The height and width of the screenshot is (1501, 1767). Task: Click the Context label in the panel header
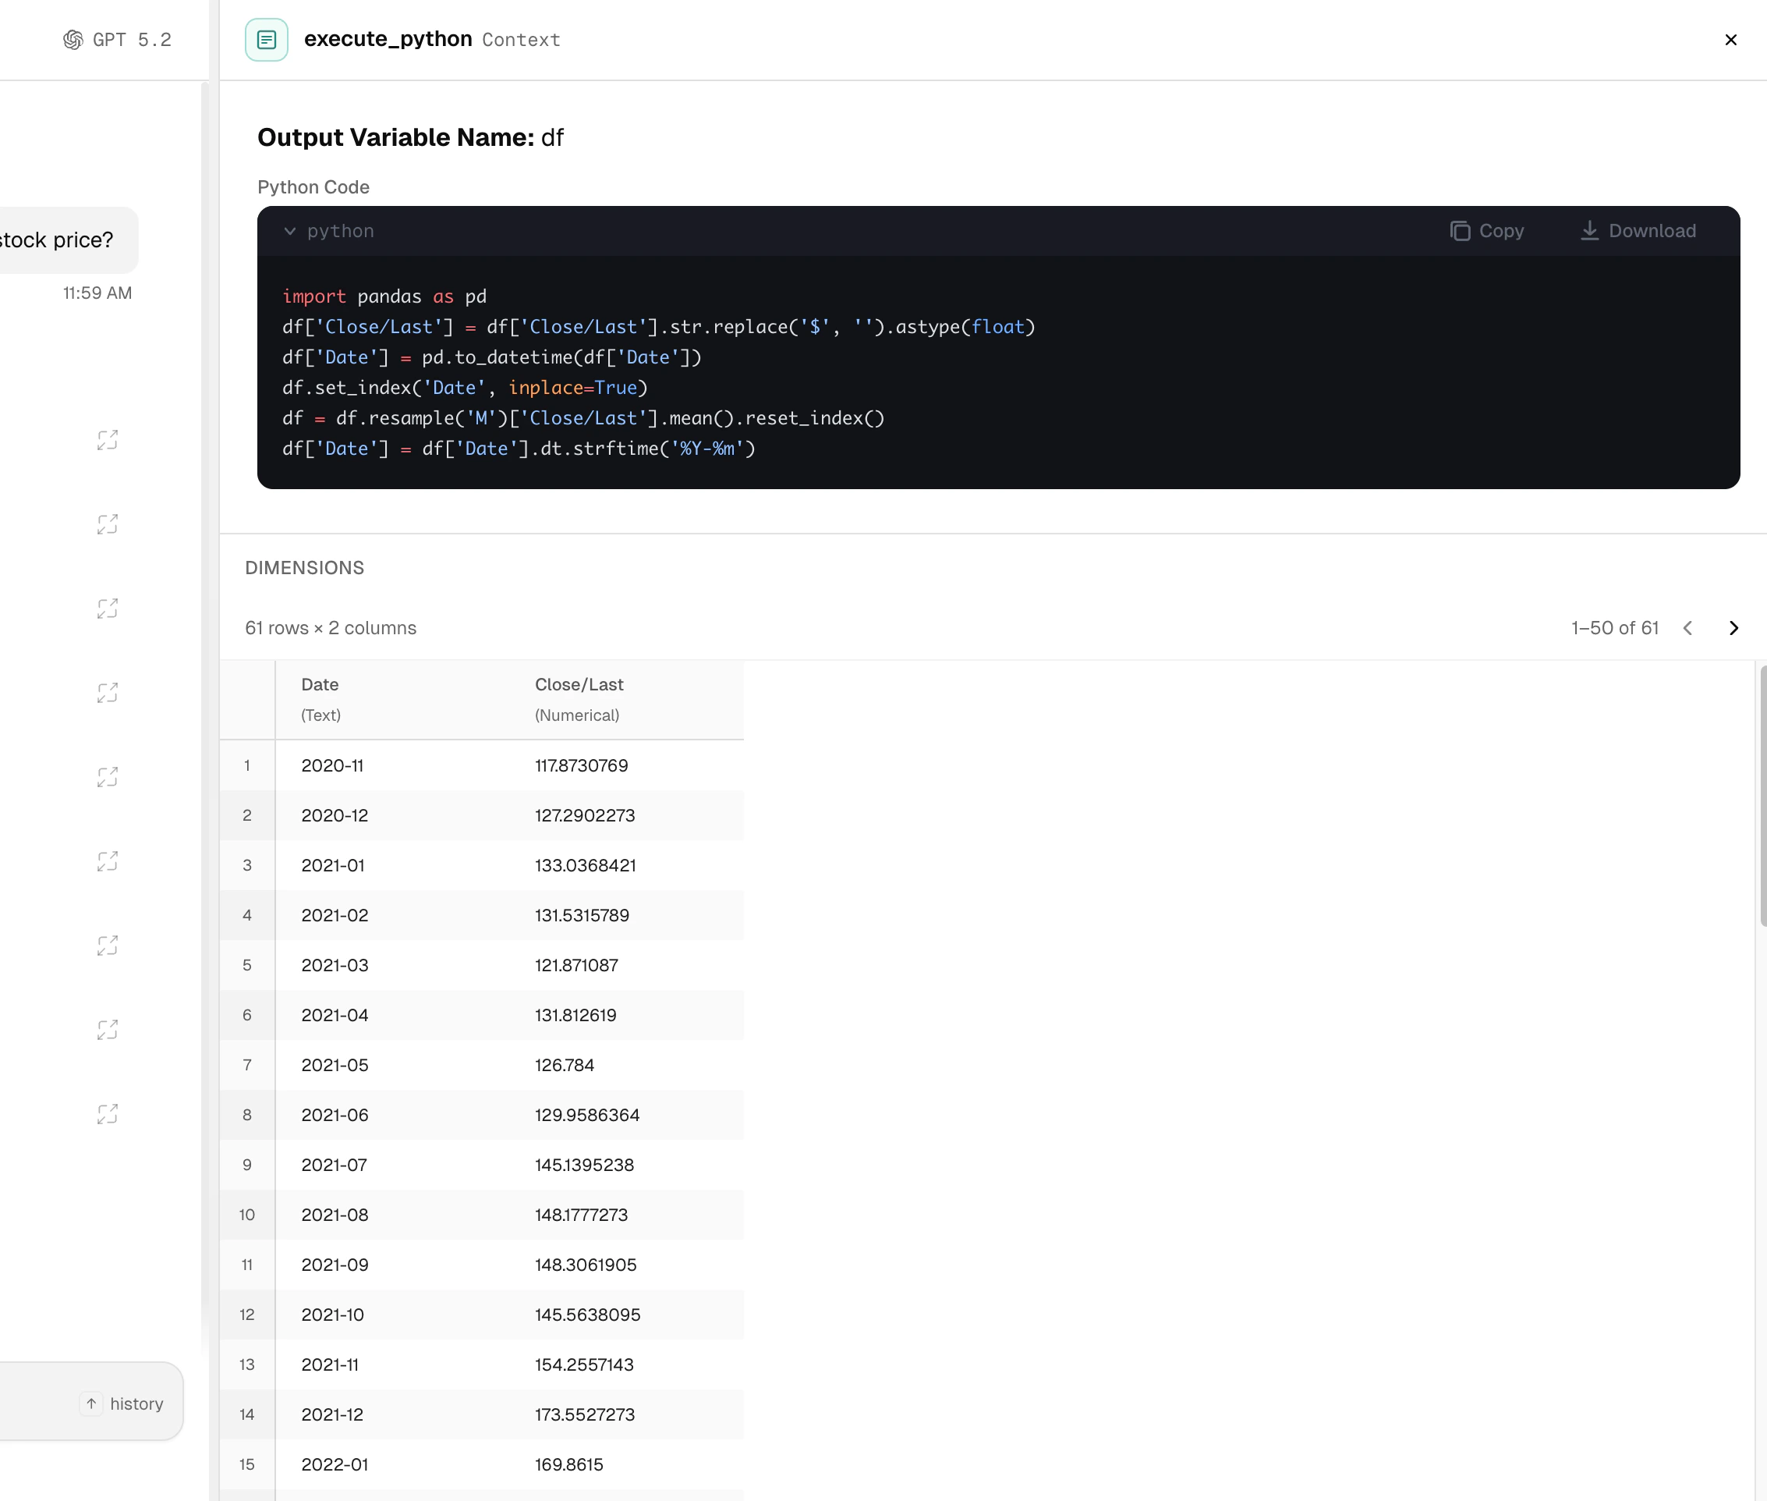pyautogui.click(x=519, y=39)
